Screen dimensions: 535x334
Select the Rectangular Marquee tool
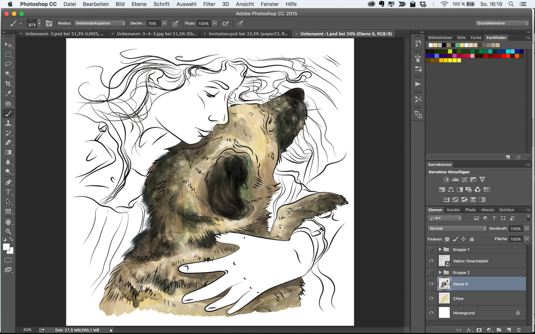[8, 55]
